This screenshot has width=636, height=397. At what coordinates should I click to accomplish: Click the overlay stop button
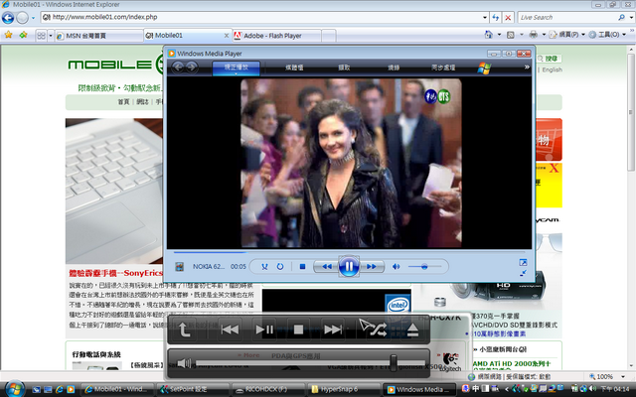point(298,330)
